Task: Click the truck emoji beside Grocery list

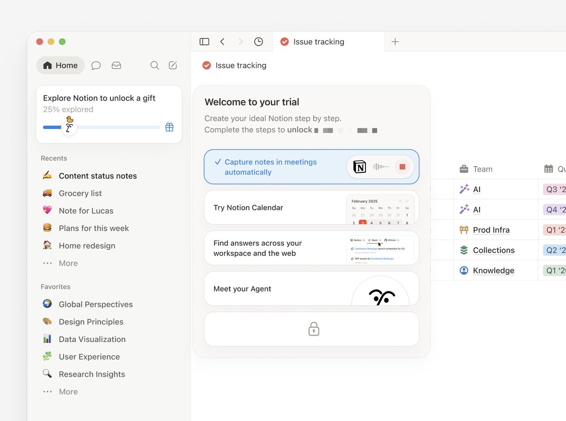Action: coord(47,193)
